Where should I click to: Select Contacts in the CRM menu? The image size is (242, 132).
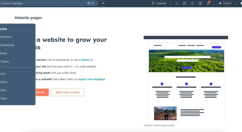[x=6, y=37]
